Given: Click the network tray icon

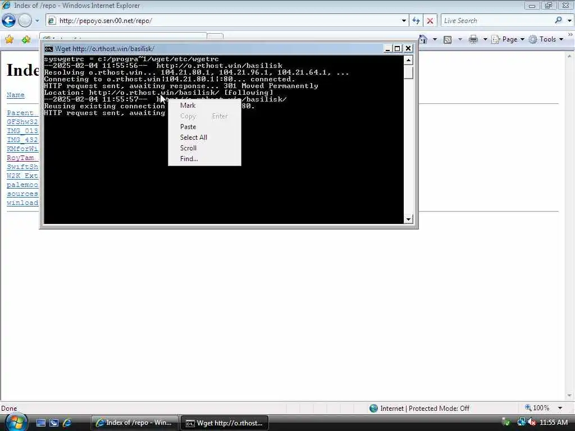Looking at the screenshot, I should coord(521,423).
